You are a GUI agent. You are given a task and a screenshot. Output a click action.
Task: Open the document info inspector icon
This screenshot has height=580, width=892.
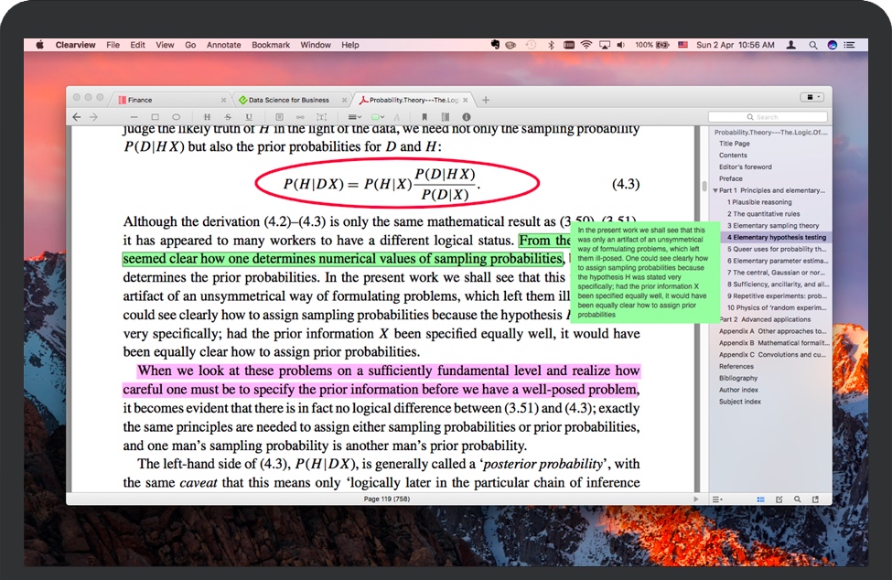pos(466,117)
